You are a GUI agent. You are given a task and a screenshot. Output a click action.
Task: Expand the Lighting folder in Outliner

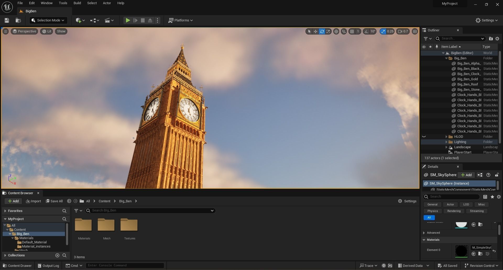click(x=447, y=142)
